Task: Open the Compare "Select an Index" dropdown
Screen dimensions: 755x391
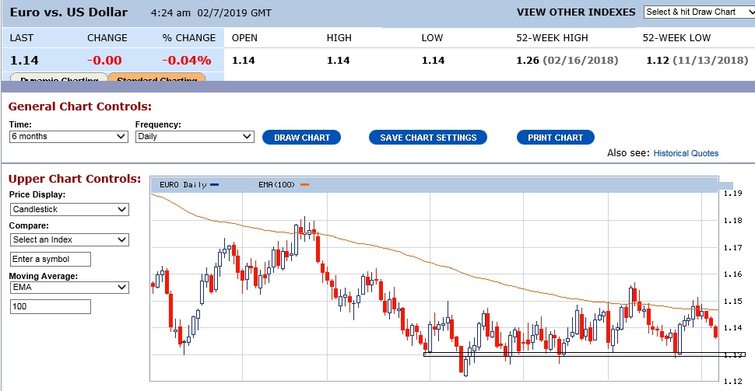Action: (69, 240)
